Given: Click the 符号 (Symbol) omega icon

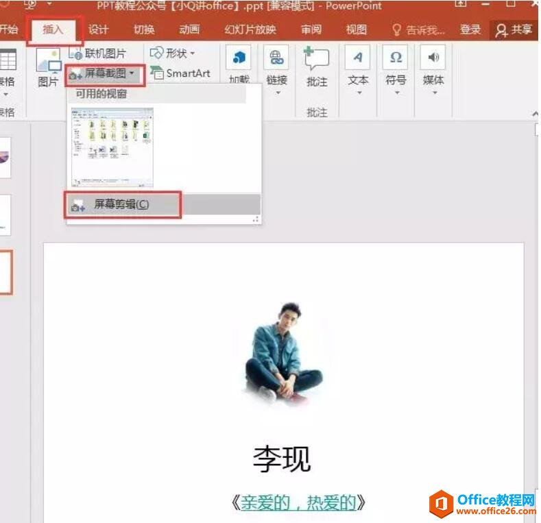Looking at the screenshot, I should click(396, 58).
